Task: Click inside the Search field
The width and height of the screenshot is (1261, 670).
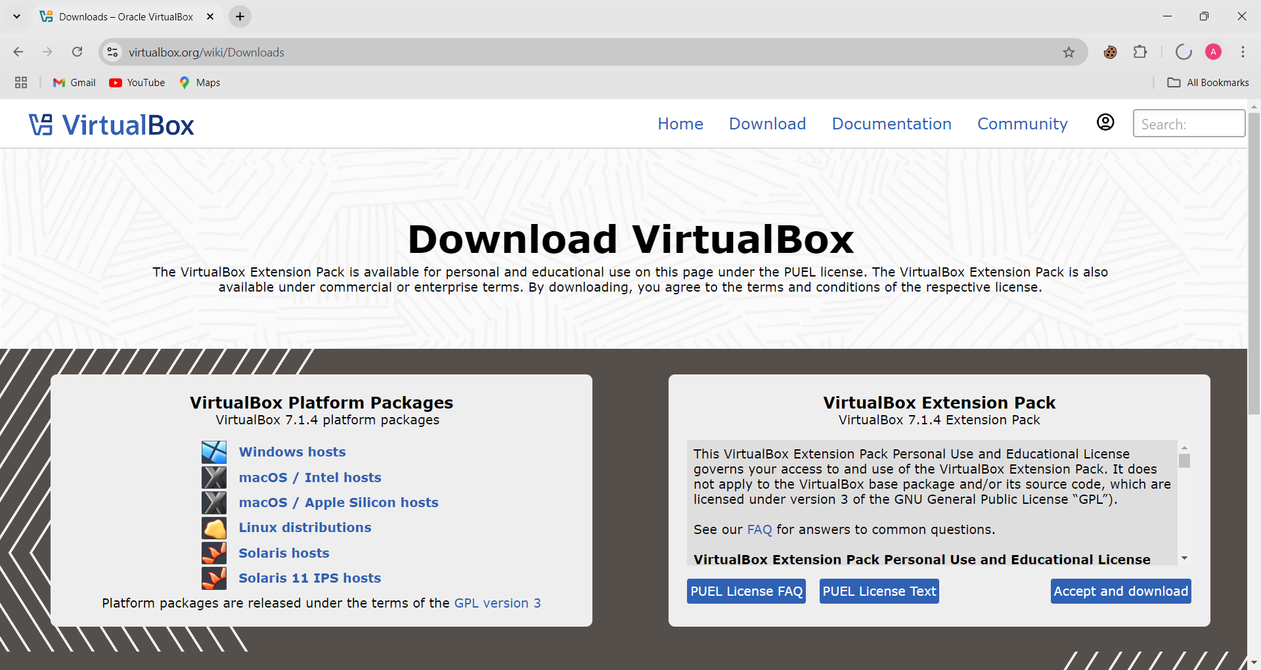Action: click(x=1189, y=123)
